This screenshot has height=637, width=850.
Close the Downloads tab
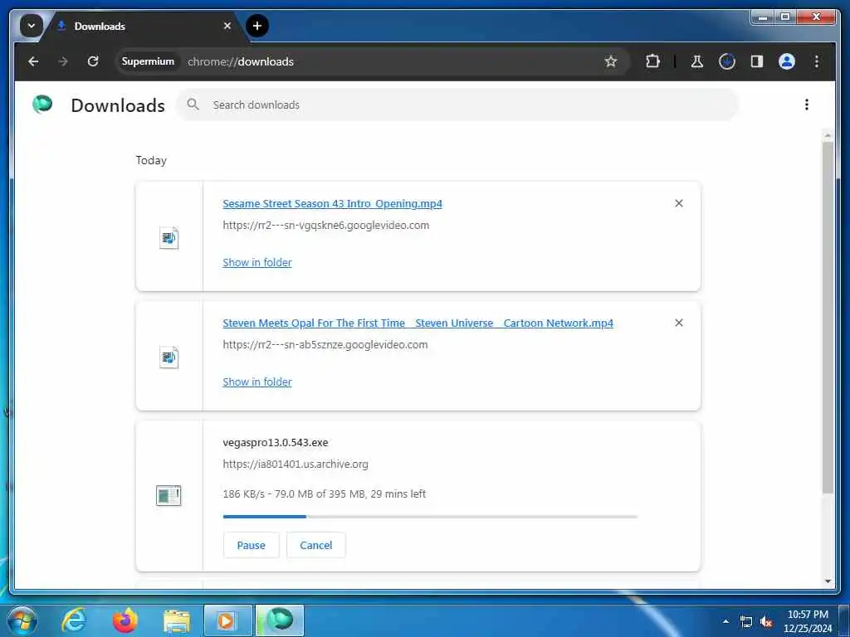click(227, 26)
